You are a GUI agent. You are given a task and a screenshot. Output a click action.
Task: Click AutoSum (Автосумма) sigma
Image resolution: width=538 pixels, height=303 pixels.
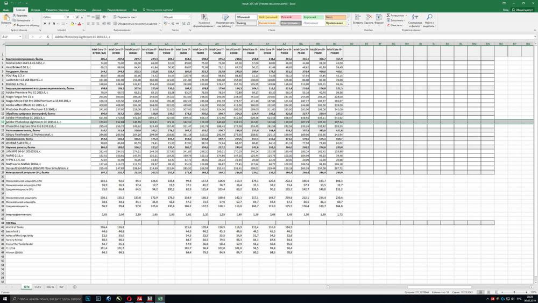(397, 16)
